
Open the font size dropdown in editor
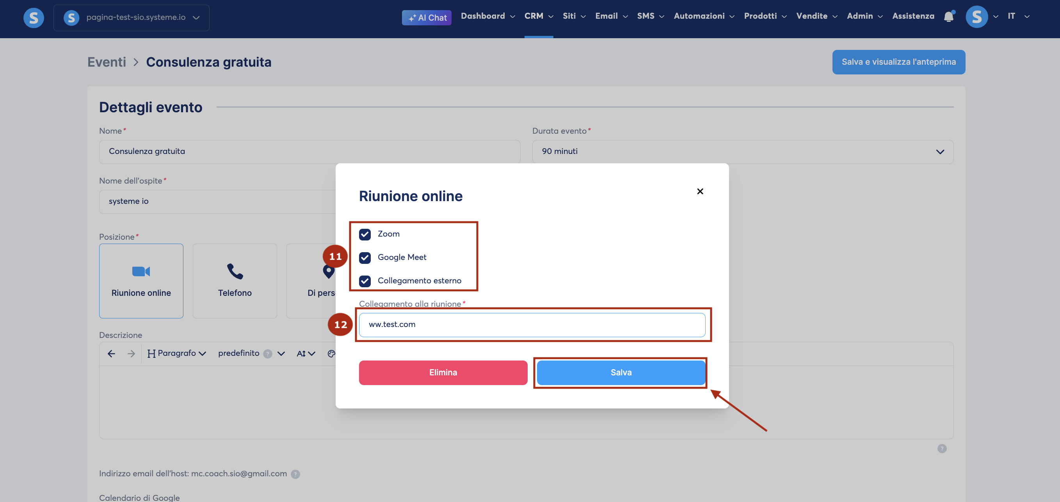(x=306, y=354)
